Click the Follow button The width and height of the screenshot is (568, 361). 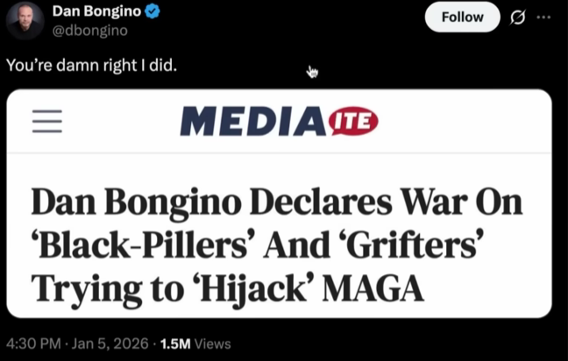(x=462, y=17)
